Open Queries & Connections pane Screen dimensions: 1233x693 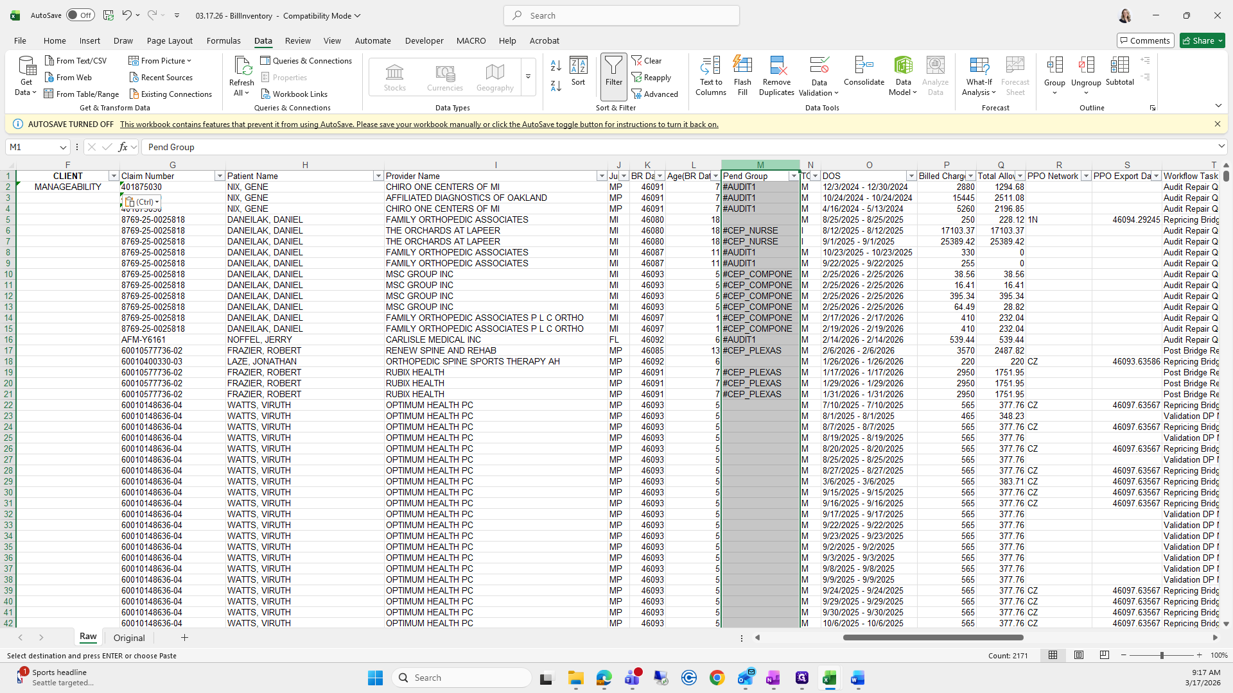(306, 60)
